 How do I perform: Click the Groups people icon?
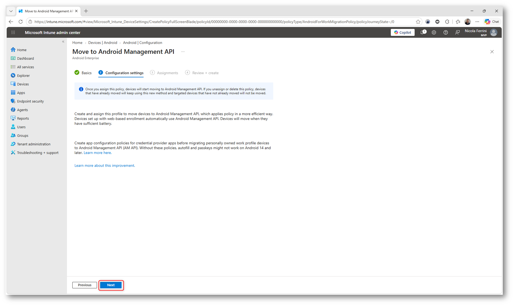13,135
